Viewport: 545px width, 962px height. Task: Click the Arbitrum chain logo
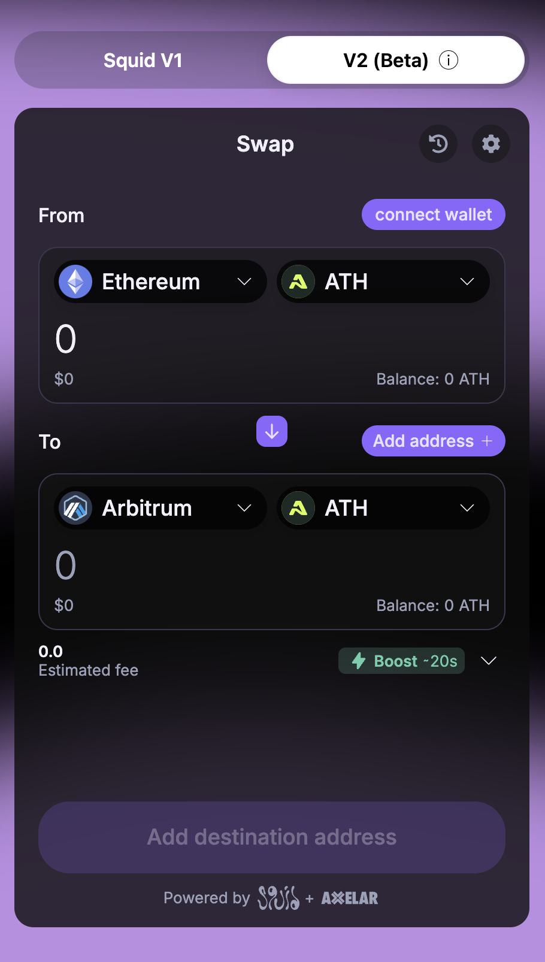point(75,508)
